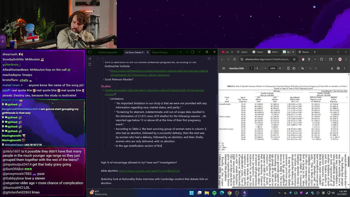
Task: Open Spotify from taskbar
Action: [214, 193]
